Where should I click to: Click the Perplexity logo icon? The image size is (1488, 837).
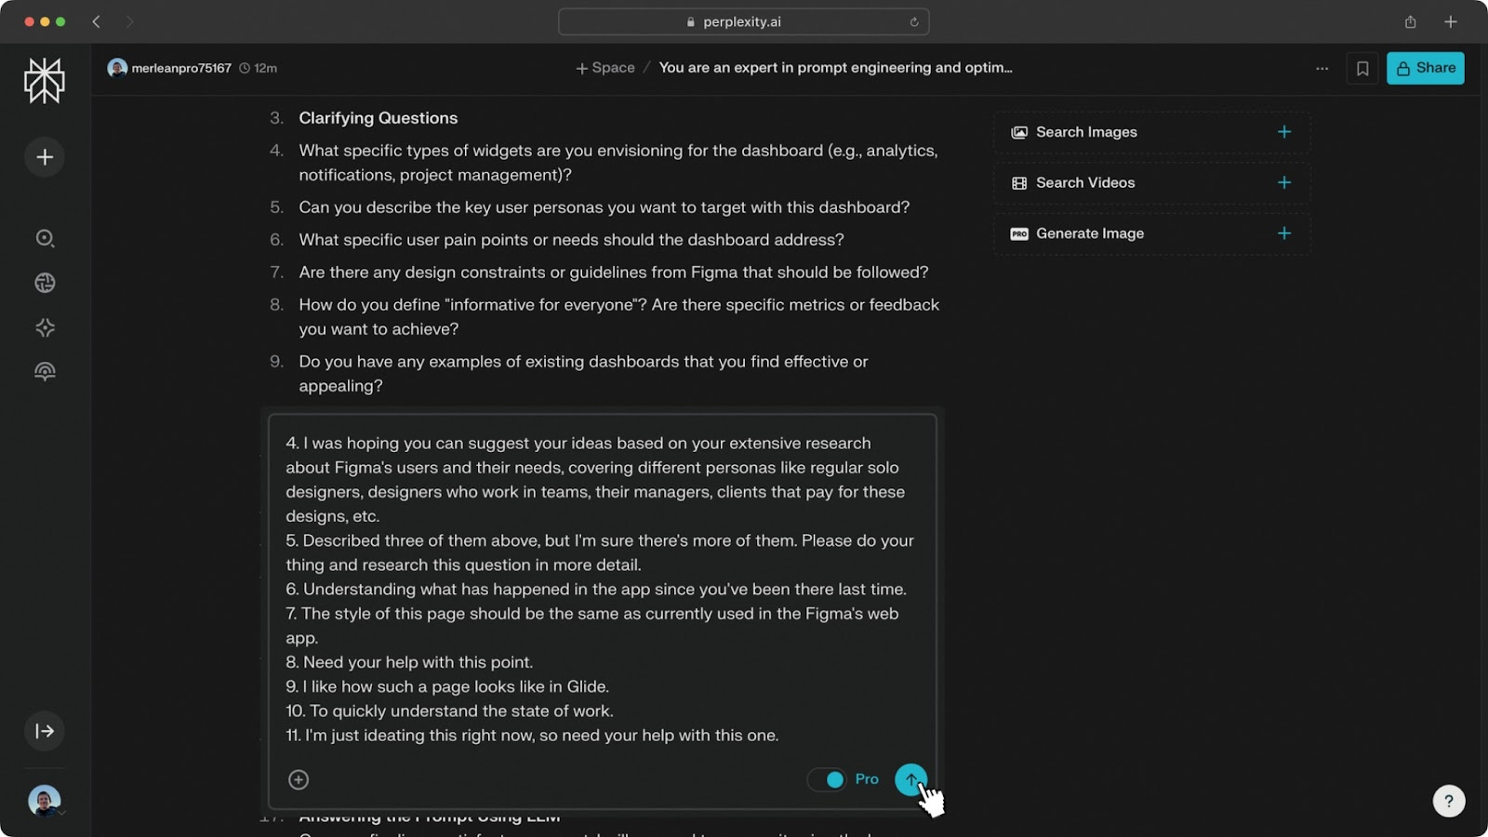tap(45, 81)
